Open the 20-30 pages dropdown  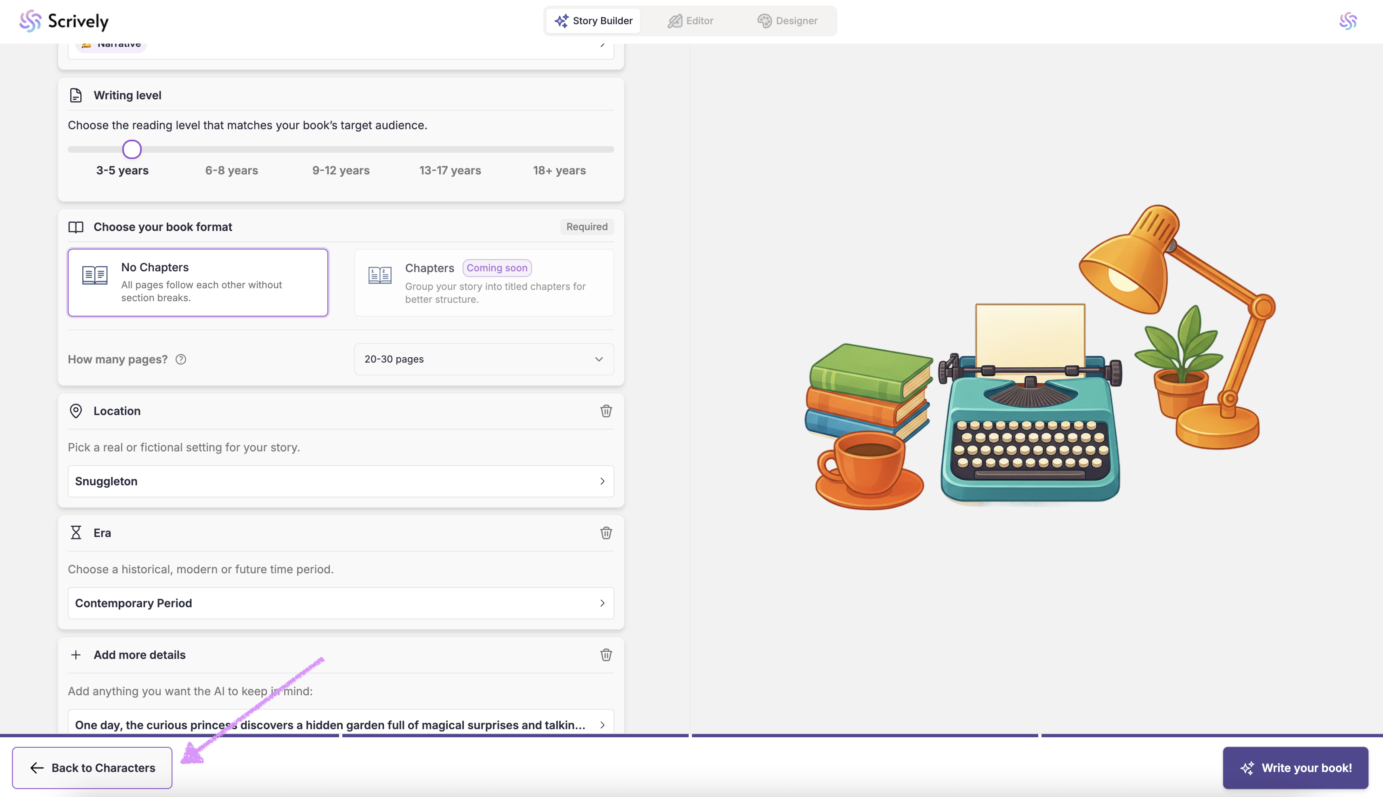(484, 359)
